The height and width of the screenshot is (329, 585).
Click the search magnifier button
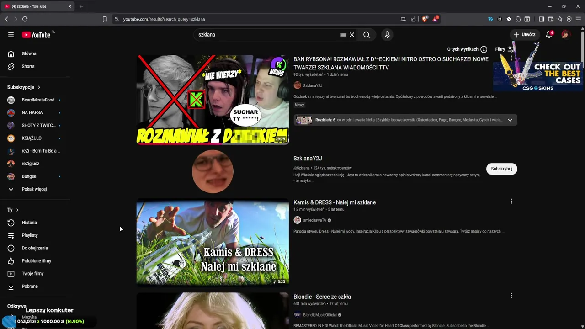(367, 35)
